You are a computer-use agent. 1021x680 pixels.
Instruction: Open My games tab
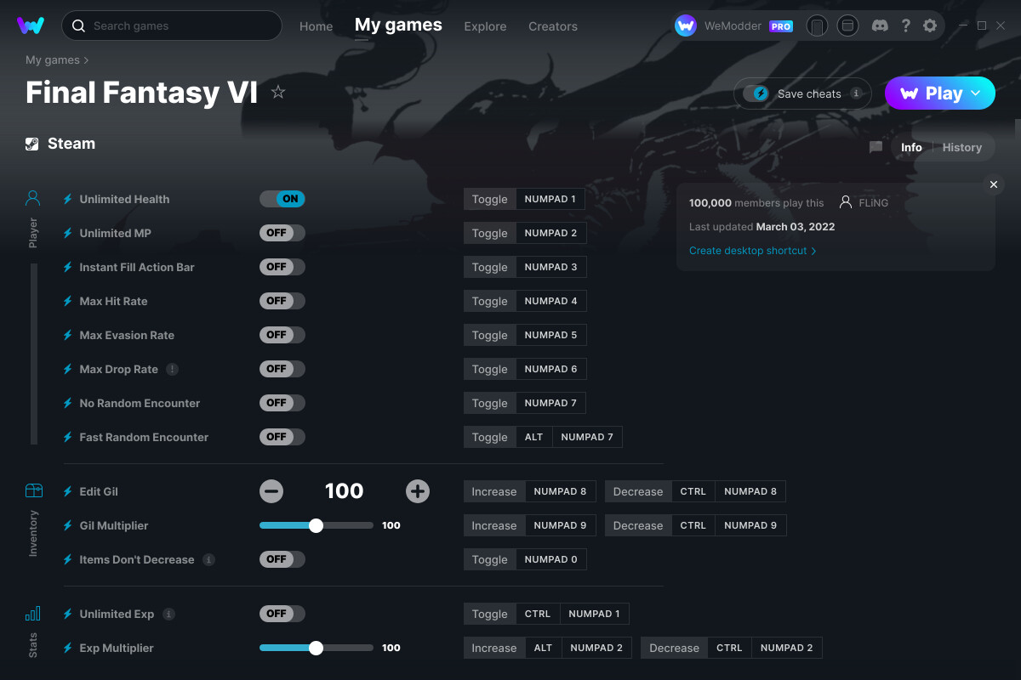tap(398, 25)
